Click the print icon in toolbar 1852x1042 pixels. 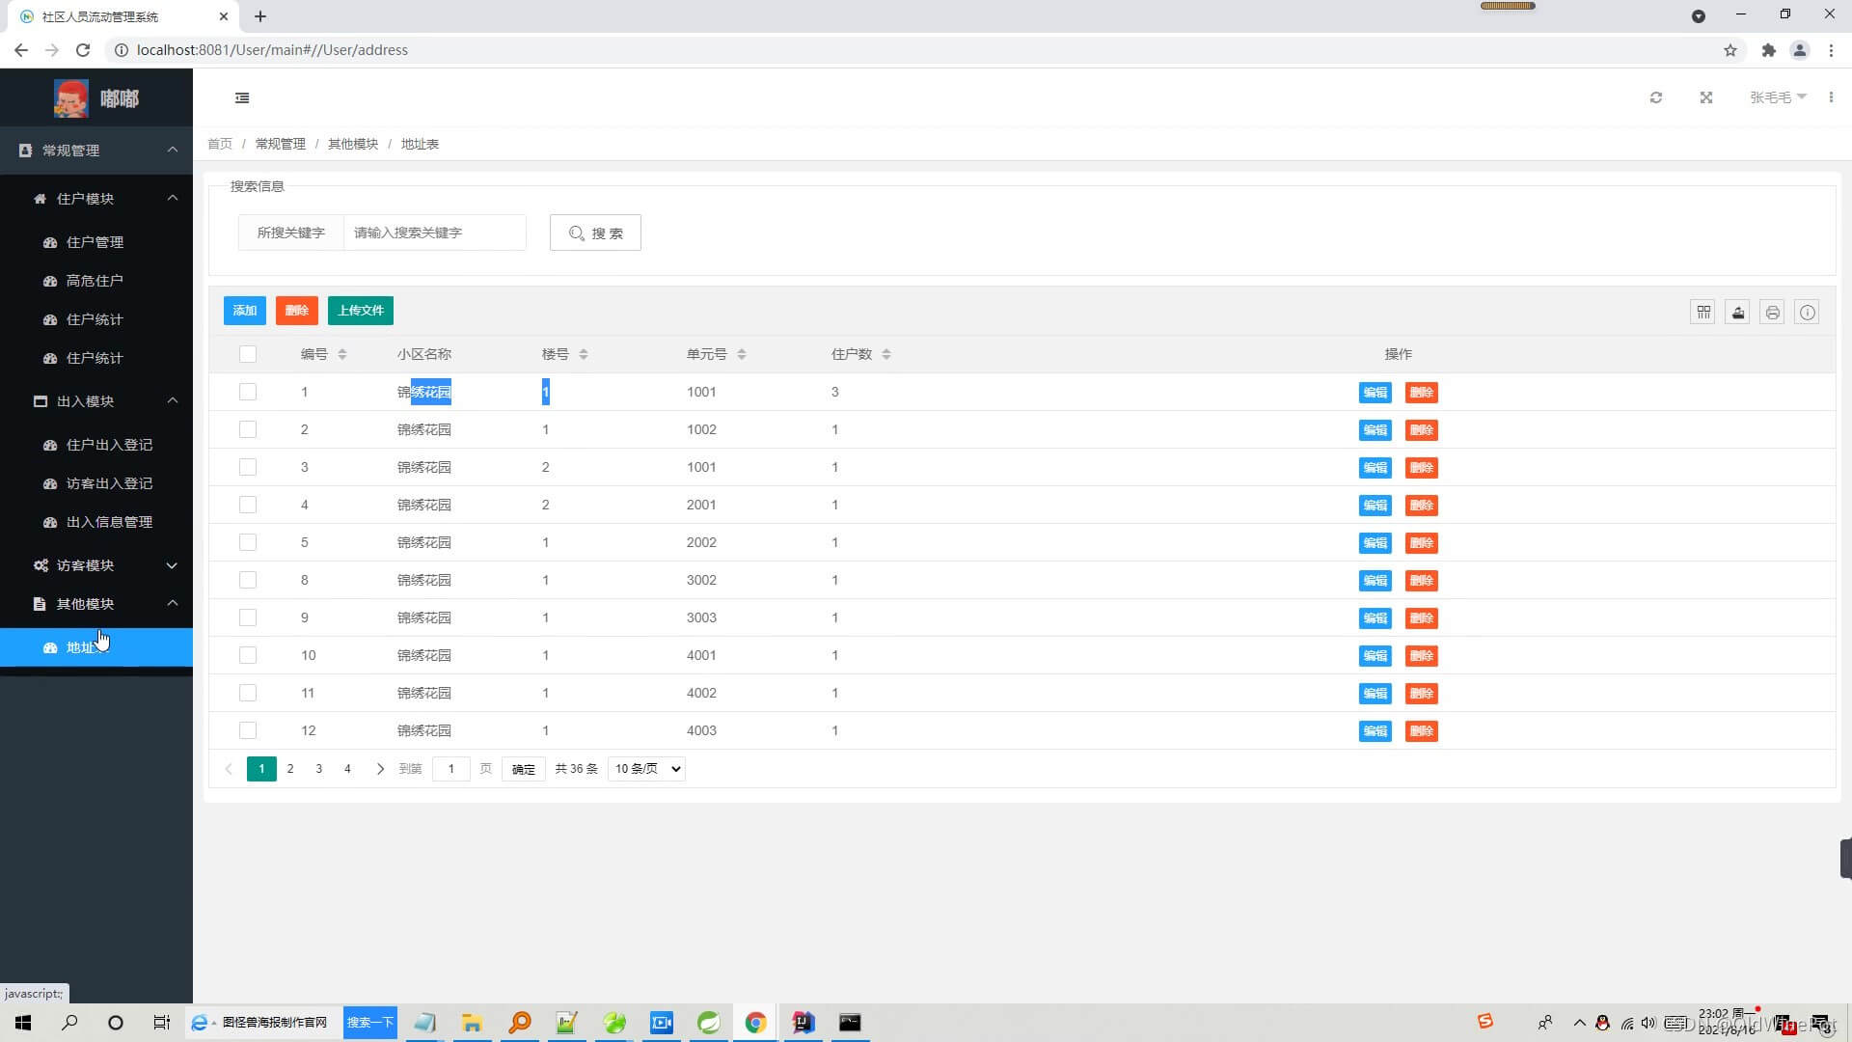[x=1772, y=312]
